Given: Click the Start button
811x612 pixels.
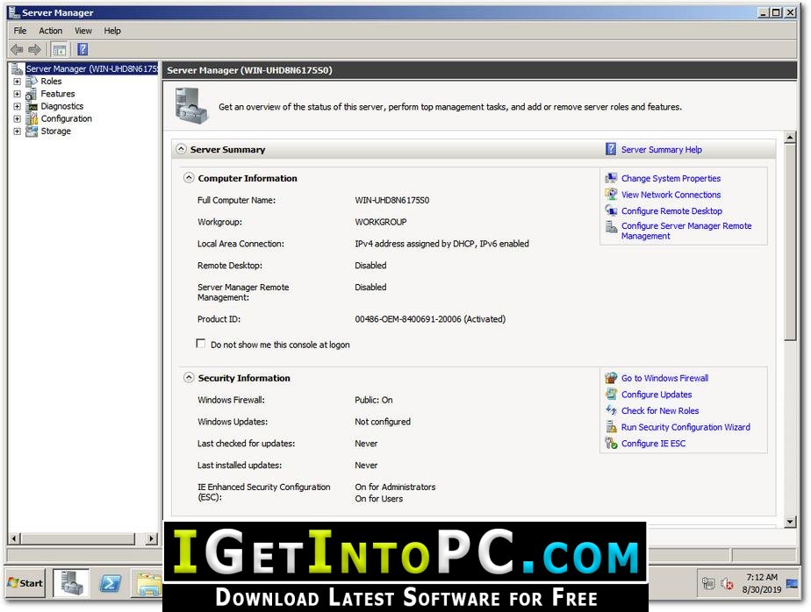Looking at the screenshot, I should click(25, 583).
